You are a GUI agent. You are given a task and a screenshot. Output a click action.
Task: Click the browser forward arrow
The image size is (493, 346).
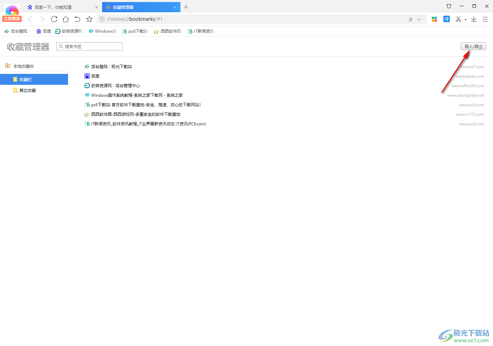[42, 19]
